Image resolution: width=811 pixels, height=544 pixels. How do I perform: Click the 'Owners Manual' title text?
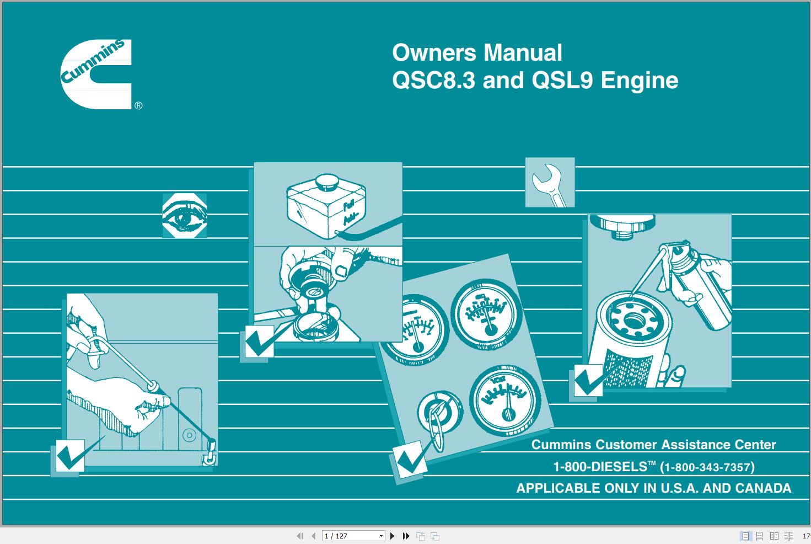(477, 53)
